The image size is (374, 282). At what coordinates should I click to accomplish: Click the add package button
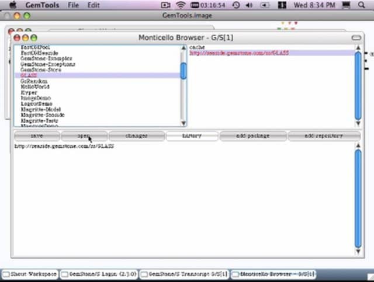[253, 136]
